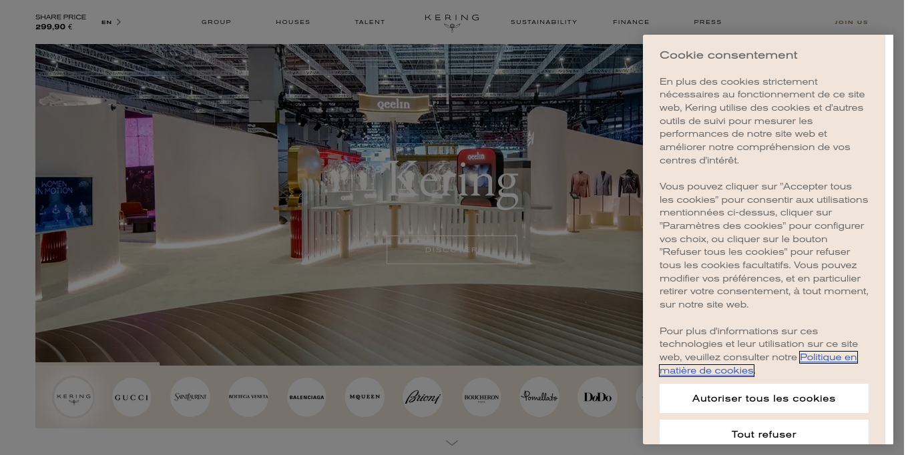Open the McQueen house logo
Viewport: 912px width, 455px height.
point(365,397)
